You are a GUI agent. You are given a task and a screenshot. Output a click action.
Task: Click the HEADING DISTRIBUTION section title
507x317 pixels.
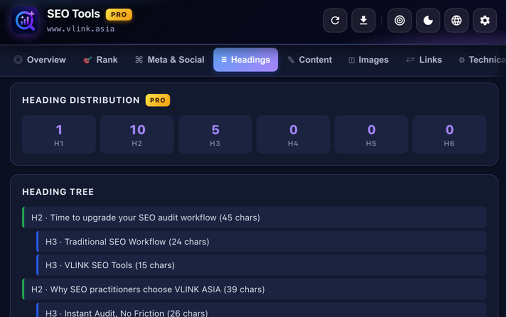point(81,100)
